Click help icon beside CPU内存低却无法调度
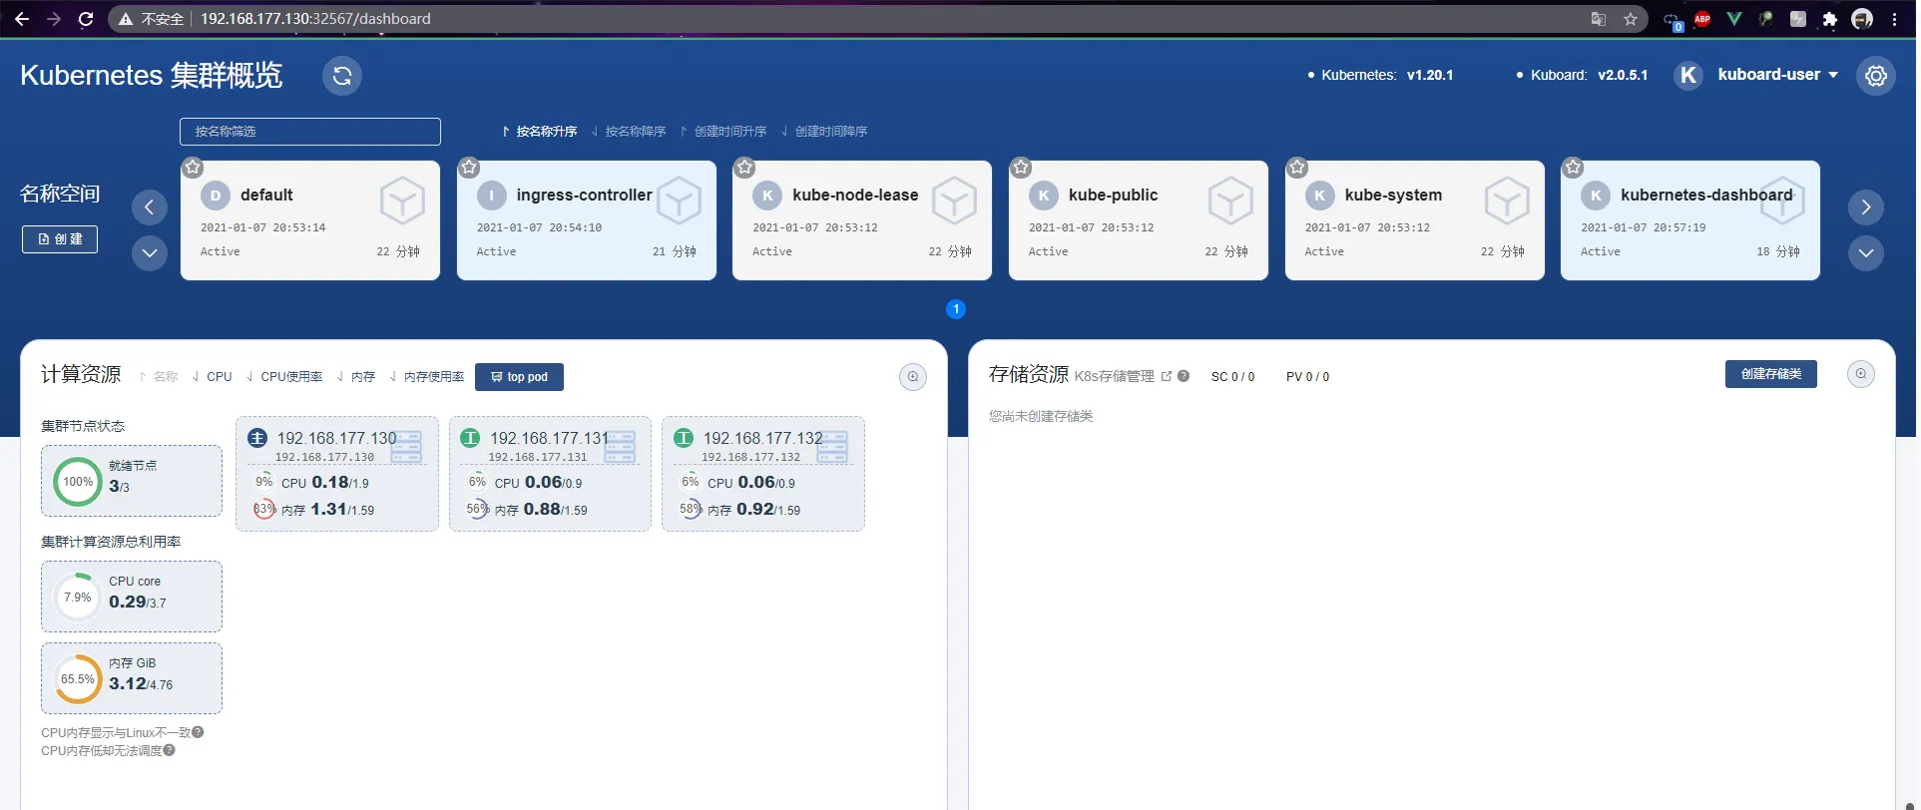Image resolution: width=1921 pixels, height=810 pixels. tap(170, 750)
